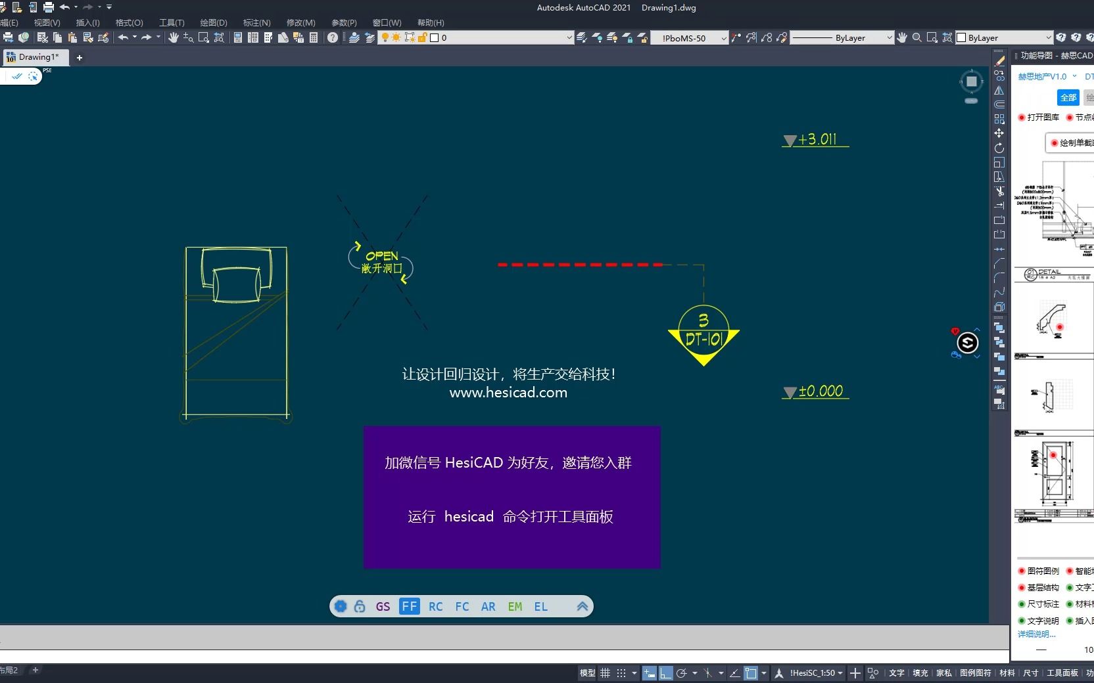Click the magnifier zoom icon right of linetype
The width and height of the screenshot is (1094, 683).
click(x=916, y=37)
